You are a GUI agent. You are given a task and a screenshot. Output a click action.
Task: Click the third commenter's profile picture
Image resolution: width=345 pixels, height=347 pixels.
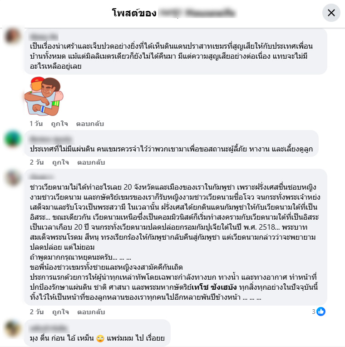(13, 177)
